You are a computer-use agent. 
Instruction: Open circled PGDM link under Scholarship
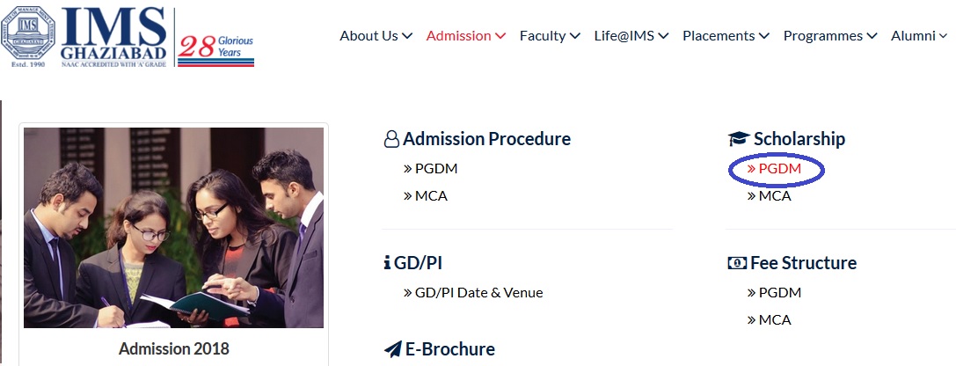[x=779, y=168]
